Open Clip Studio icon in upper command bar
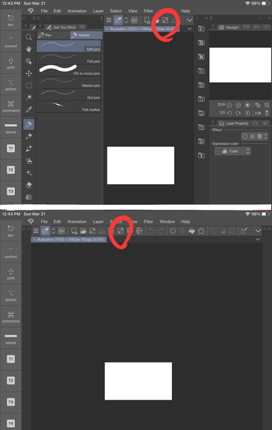Image resolution: width=272 pixels, height=430 pixels. (134, 20)
